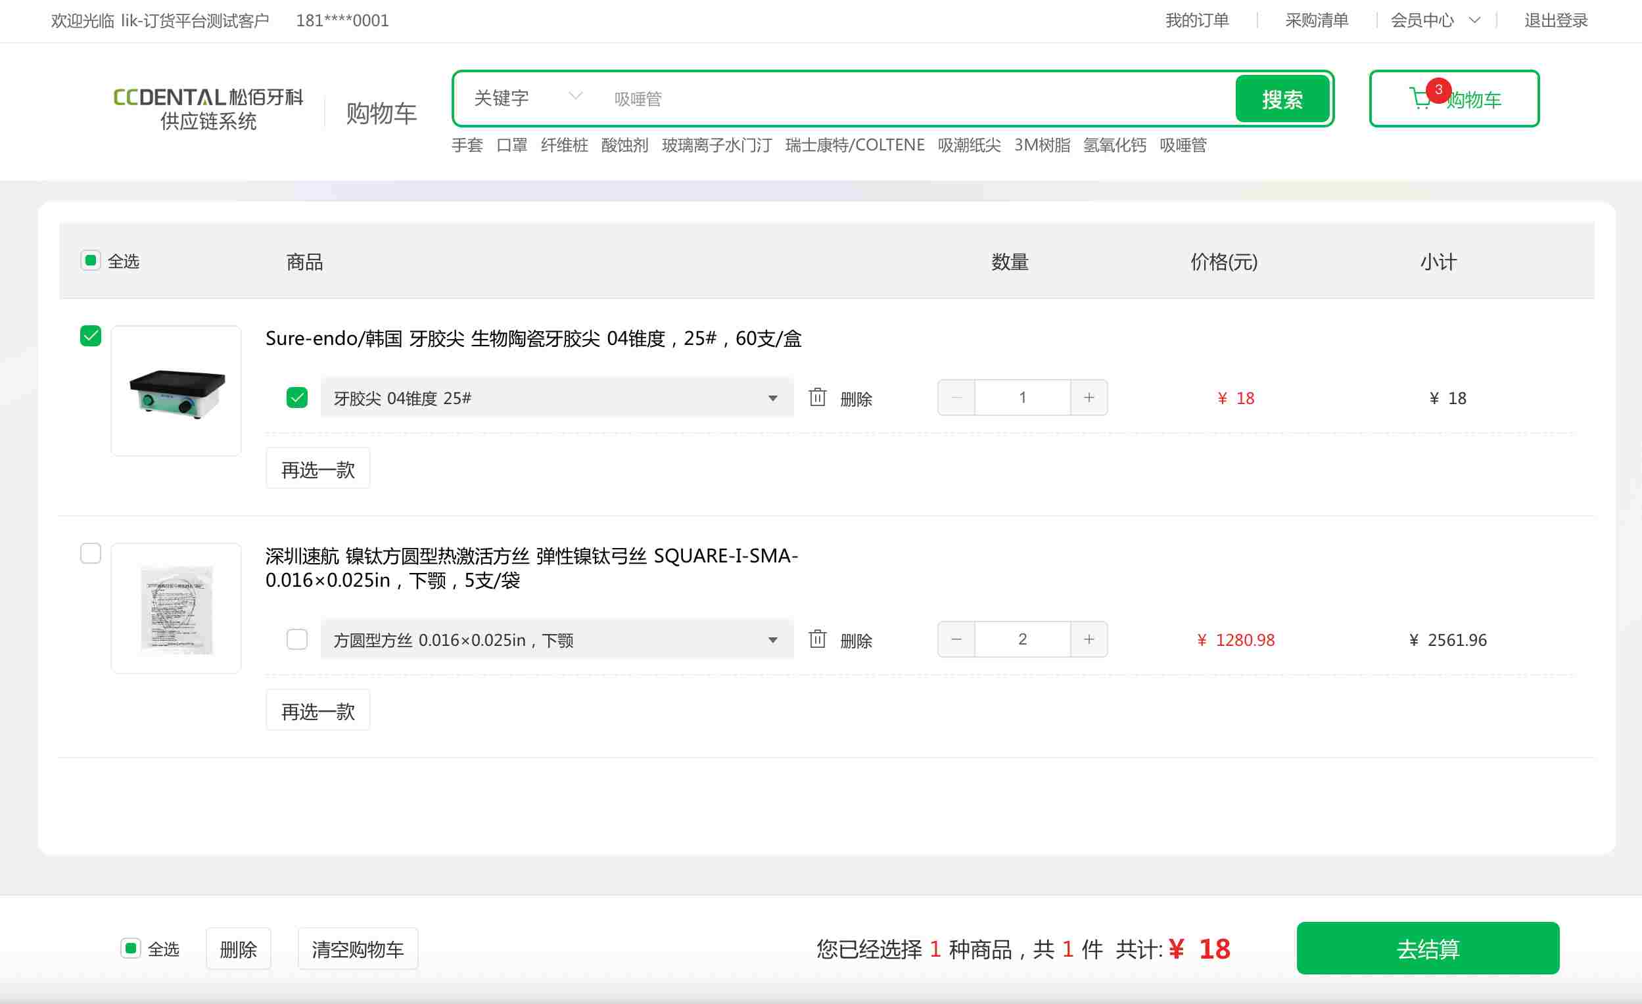Expand the 关键字 search type dropdown
1642x1004 pixels.
click(527, 99)
